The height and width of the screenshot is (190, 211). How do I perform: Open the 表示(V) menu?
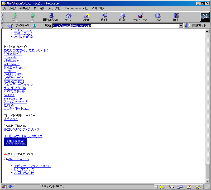[39, 8]
